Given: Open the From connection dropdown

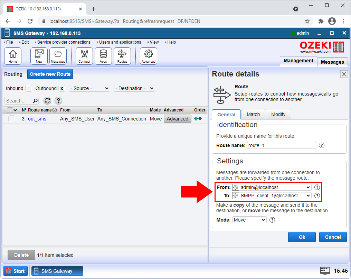Looking at the screenshot, I should pos(275,187).
